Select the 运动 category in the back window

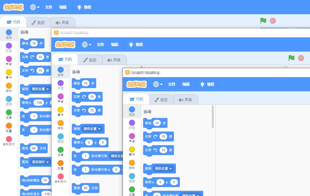click(x=9, y=34)
